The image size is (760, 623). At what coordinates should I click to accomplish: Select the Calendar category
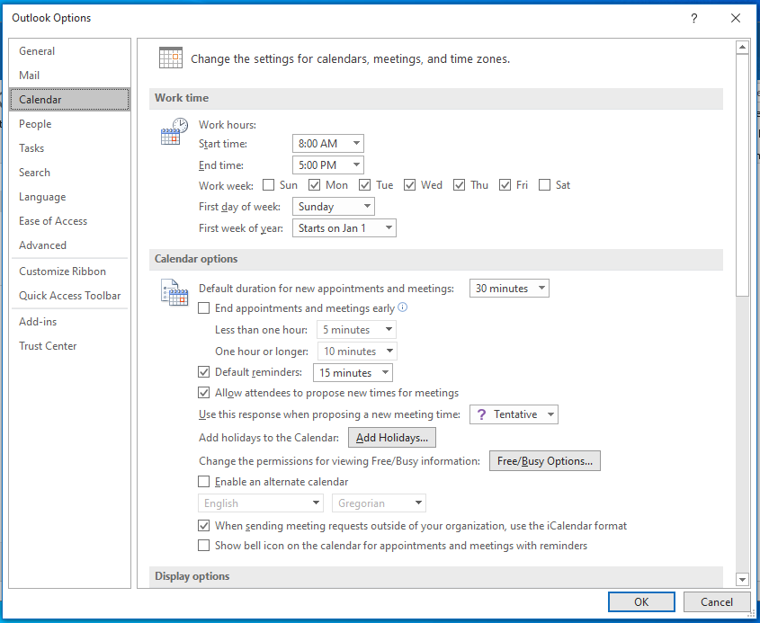(70, 99)
